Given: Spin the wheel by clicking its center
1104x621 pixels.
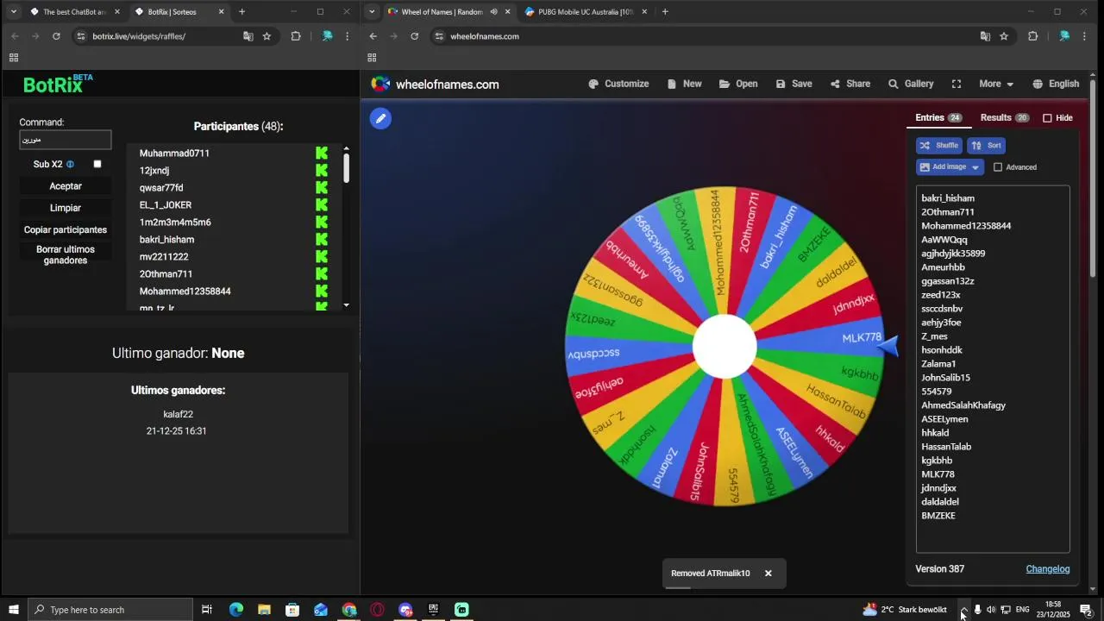Looking at the screenshot, I should click(x=724, y=347).
